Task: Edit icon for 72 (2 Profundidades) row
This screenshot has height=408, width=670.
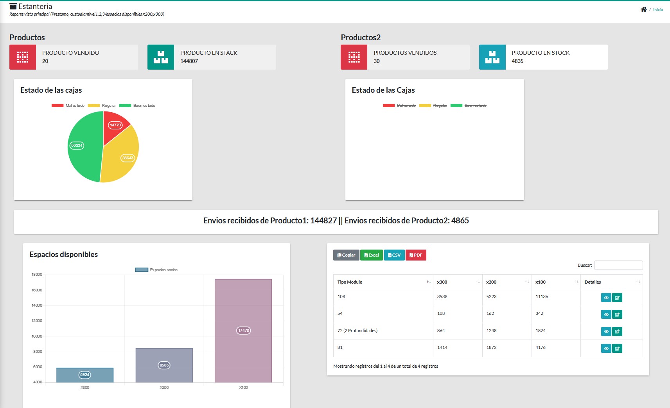Action: tap(617, 332)
